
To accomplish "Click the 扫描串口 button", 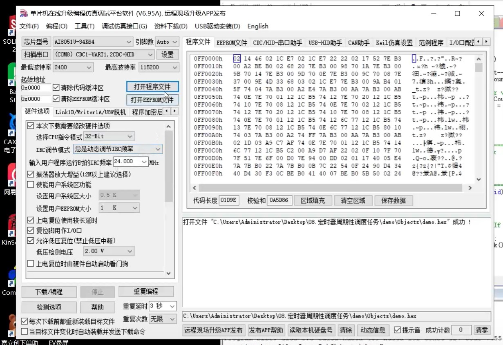I will [x=36, y=54].
